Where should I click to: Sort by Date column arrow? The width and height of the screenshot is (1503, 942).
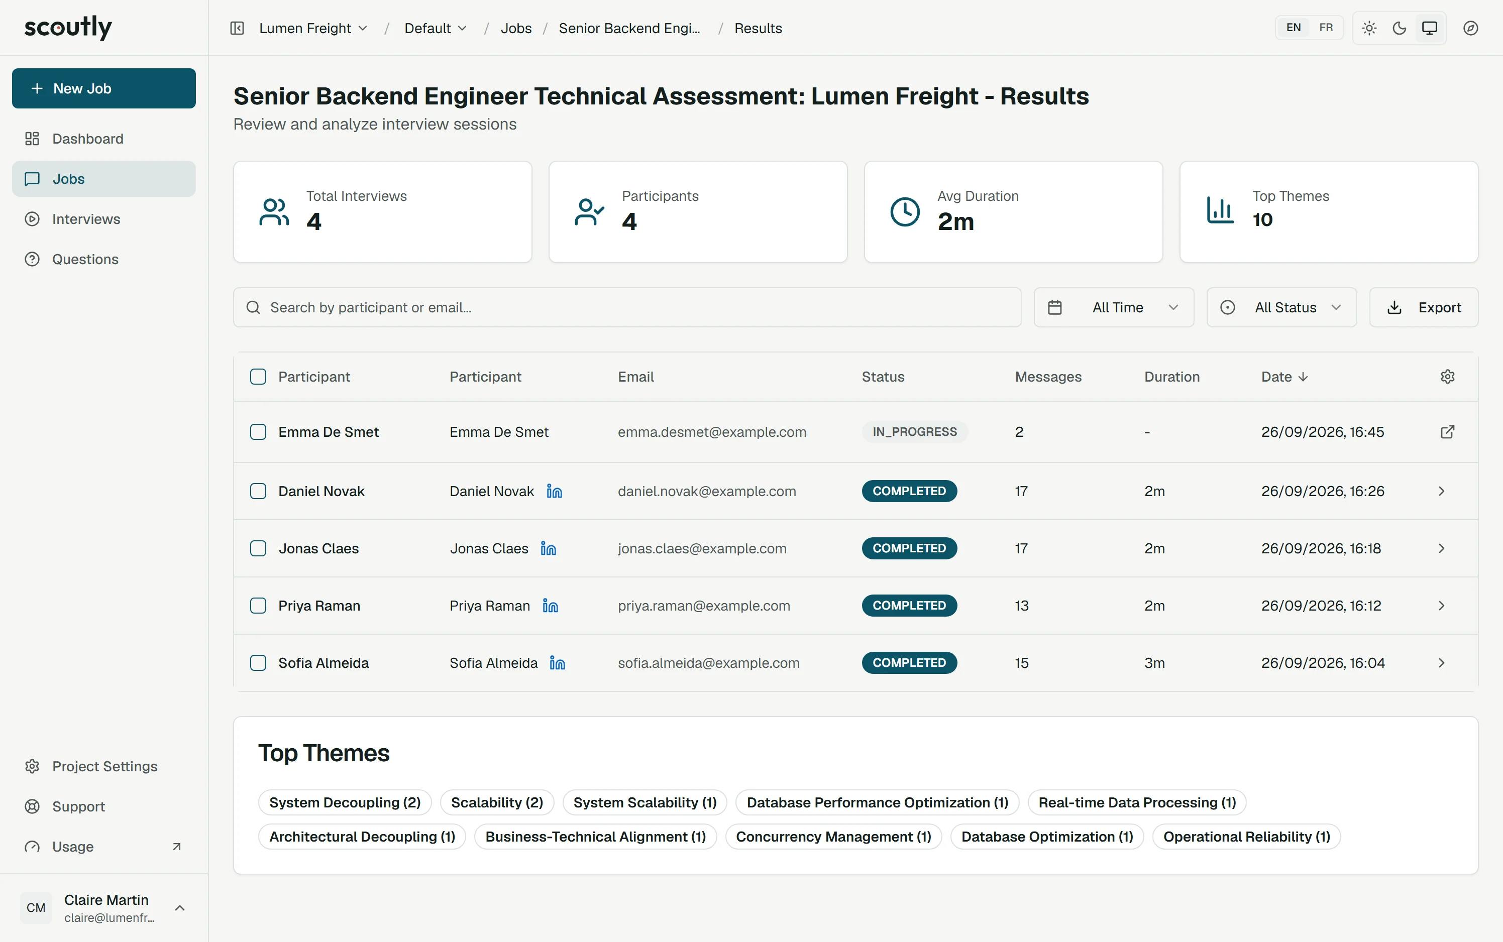pyautogui.click(x=1303, y=377)
